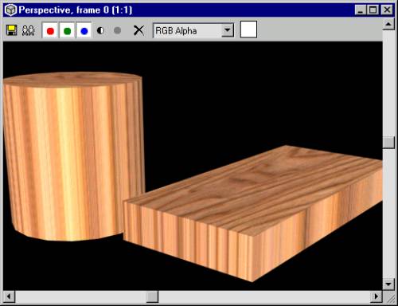Viewport: 398px width, 306px height.
Task: Enable monochrome gray circle display
Action: [x=117, y=30]
